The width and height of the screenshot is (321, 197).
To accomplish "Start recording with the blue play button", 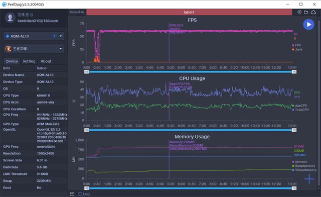I will (308, 25).
